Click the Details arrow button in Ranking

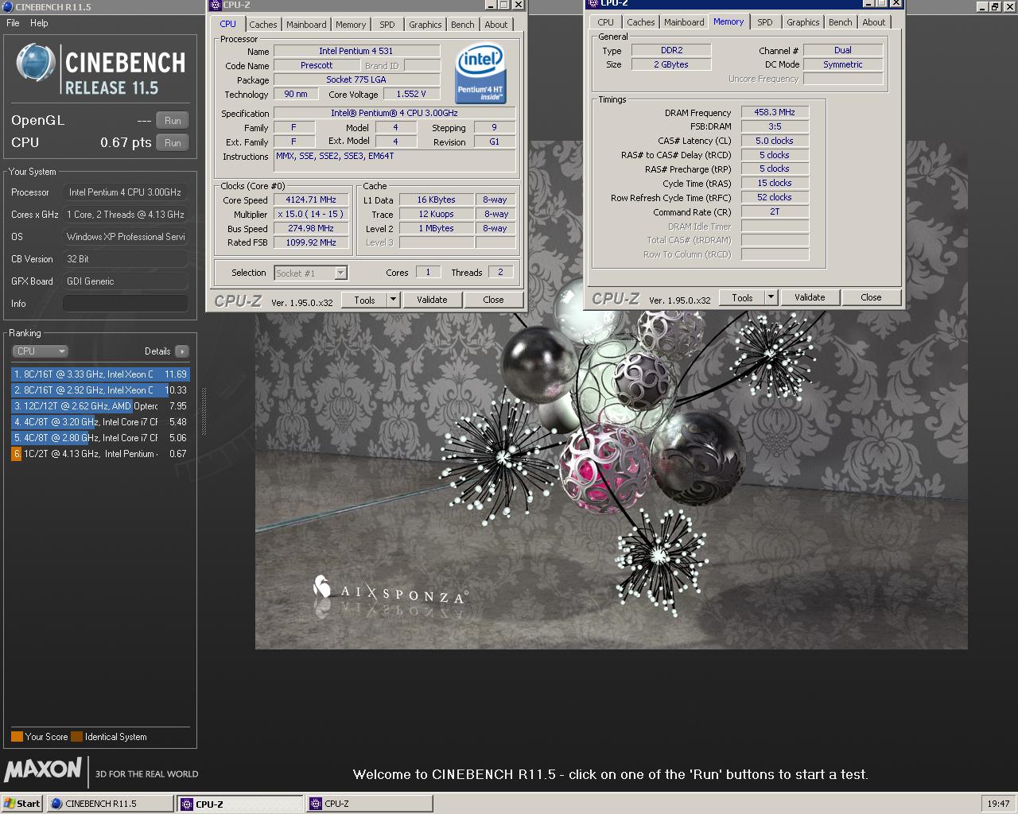click(x=182, y=351)
